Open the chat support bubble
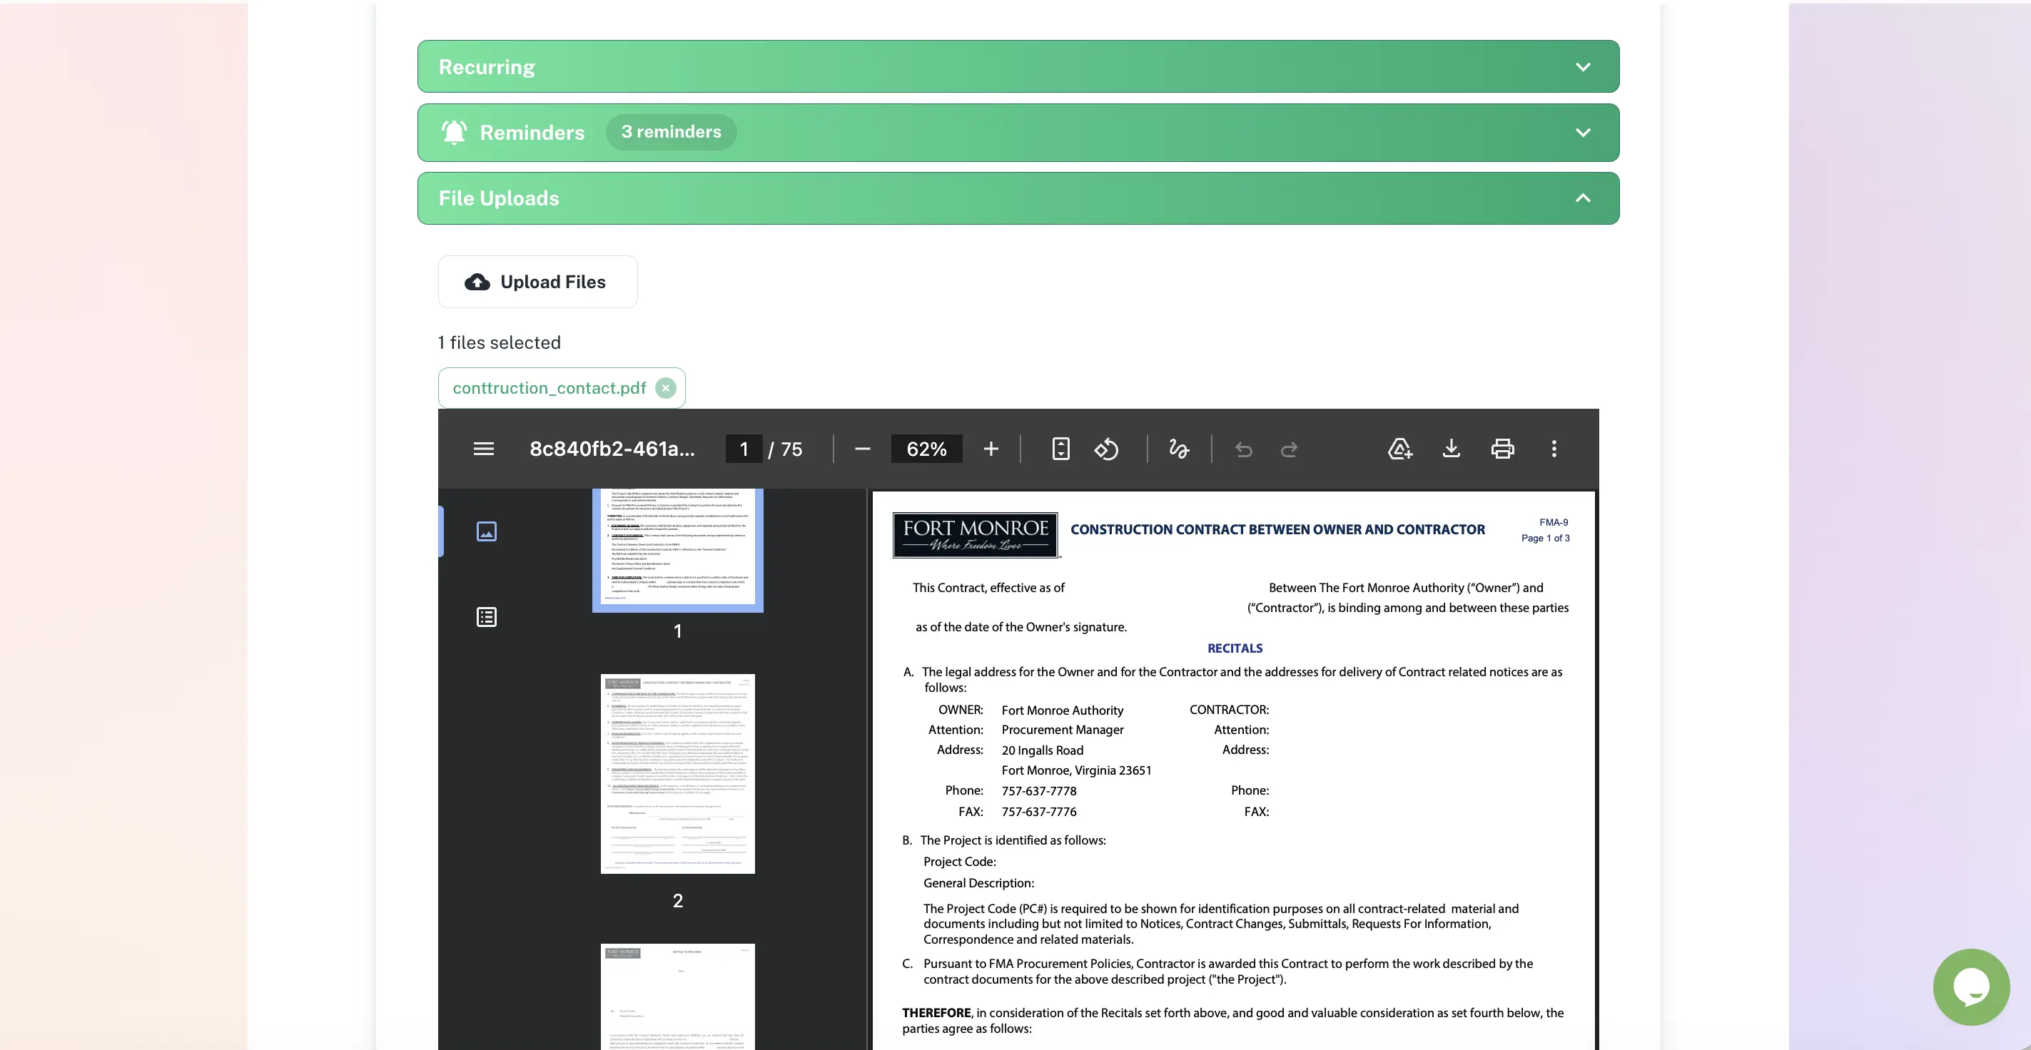 click(1971, 987)
